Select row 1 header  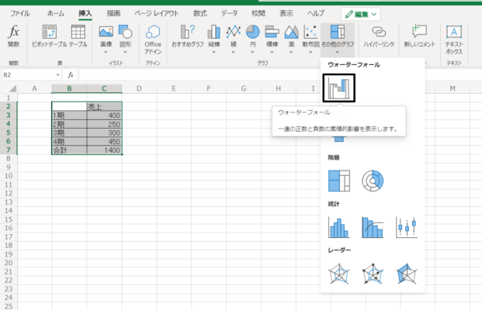pyautogui.click(x=9, y=98)
